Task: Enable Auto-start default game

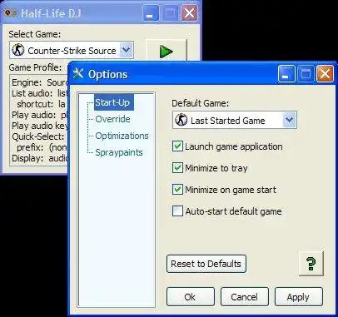Action: click(x=177, y=211)
